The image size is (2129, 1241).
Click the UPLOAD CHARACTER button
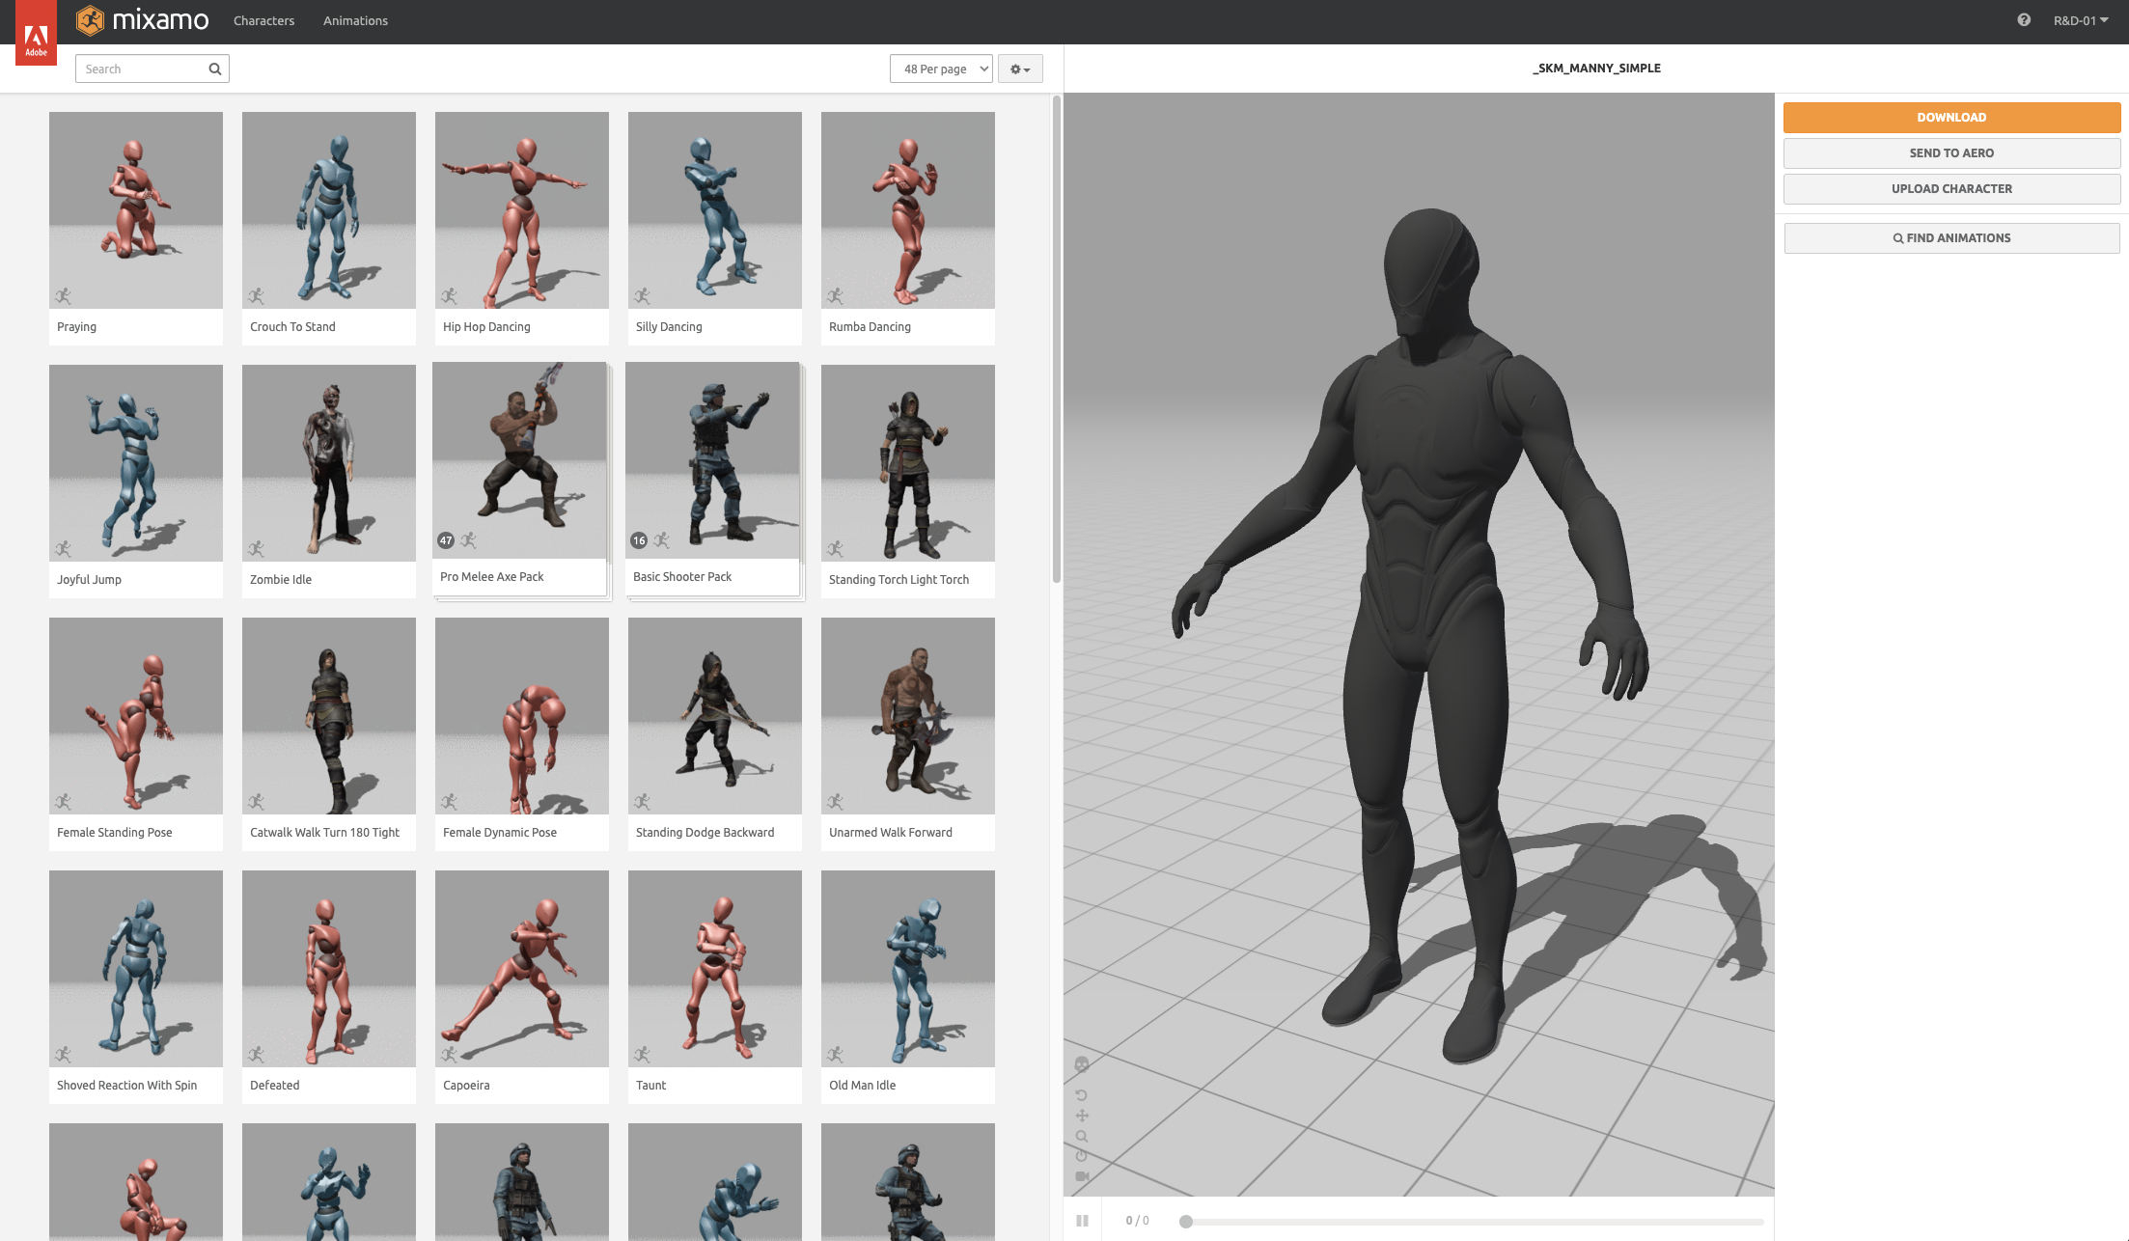pos(1950,188)
